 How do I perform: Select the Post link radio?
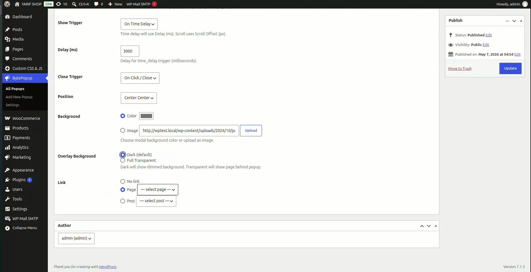pyautogui.click(x=123, y=201)
